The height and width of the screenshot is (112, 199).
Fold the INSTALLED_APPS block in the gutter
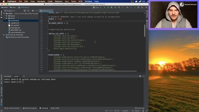47,34
